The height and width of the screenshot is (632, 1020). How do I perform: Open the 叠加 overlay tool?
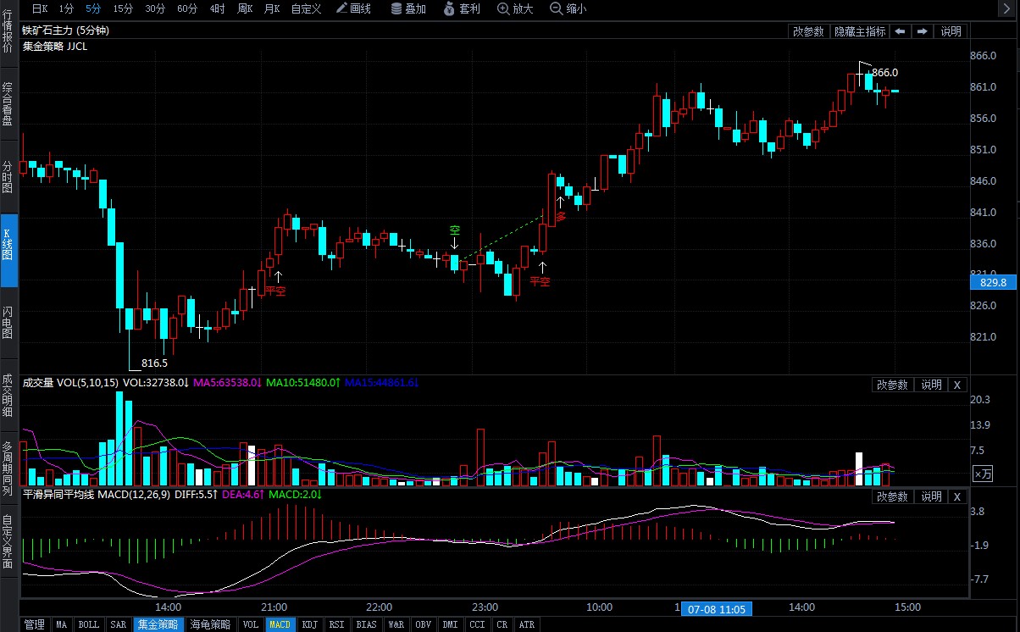[408, 8]
